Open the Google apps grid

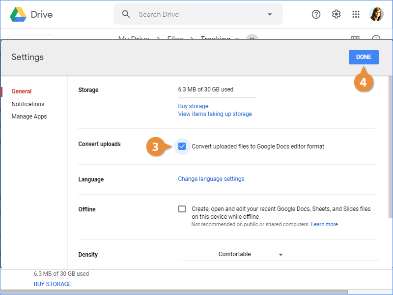click(356, 14)
